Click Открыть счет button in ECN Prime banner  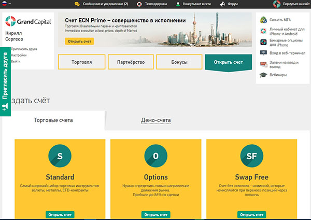[79, 42]
